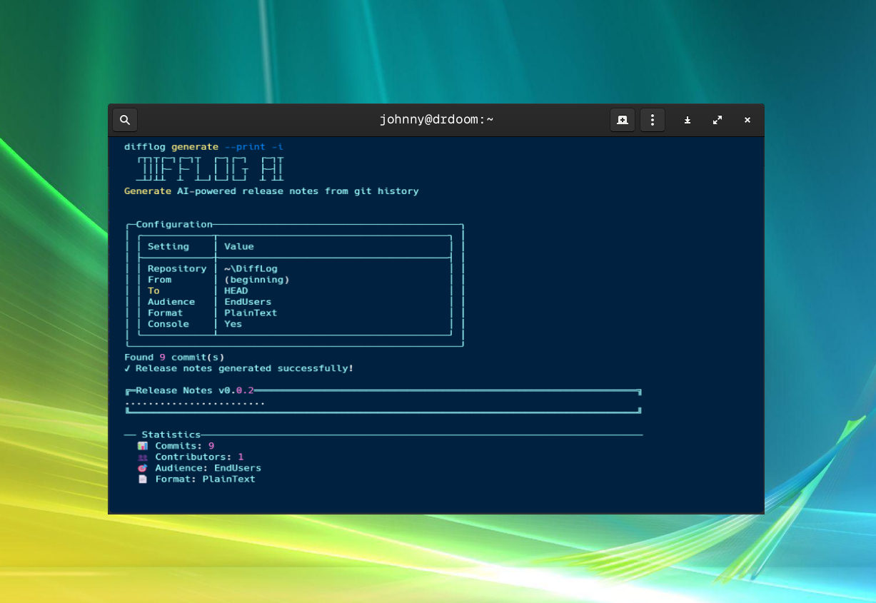Select the From setting label
This screenshot has width=876, height=603.
pyautogui.click(x=159, y=280)
